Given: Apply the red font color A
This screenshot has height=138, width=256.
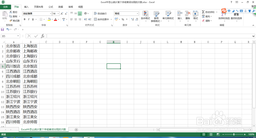Looking at the screenshot, I should point(56,19).
